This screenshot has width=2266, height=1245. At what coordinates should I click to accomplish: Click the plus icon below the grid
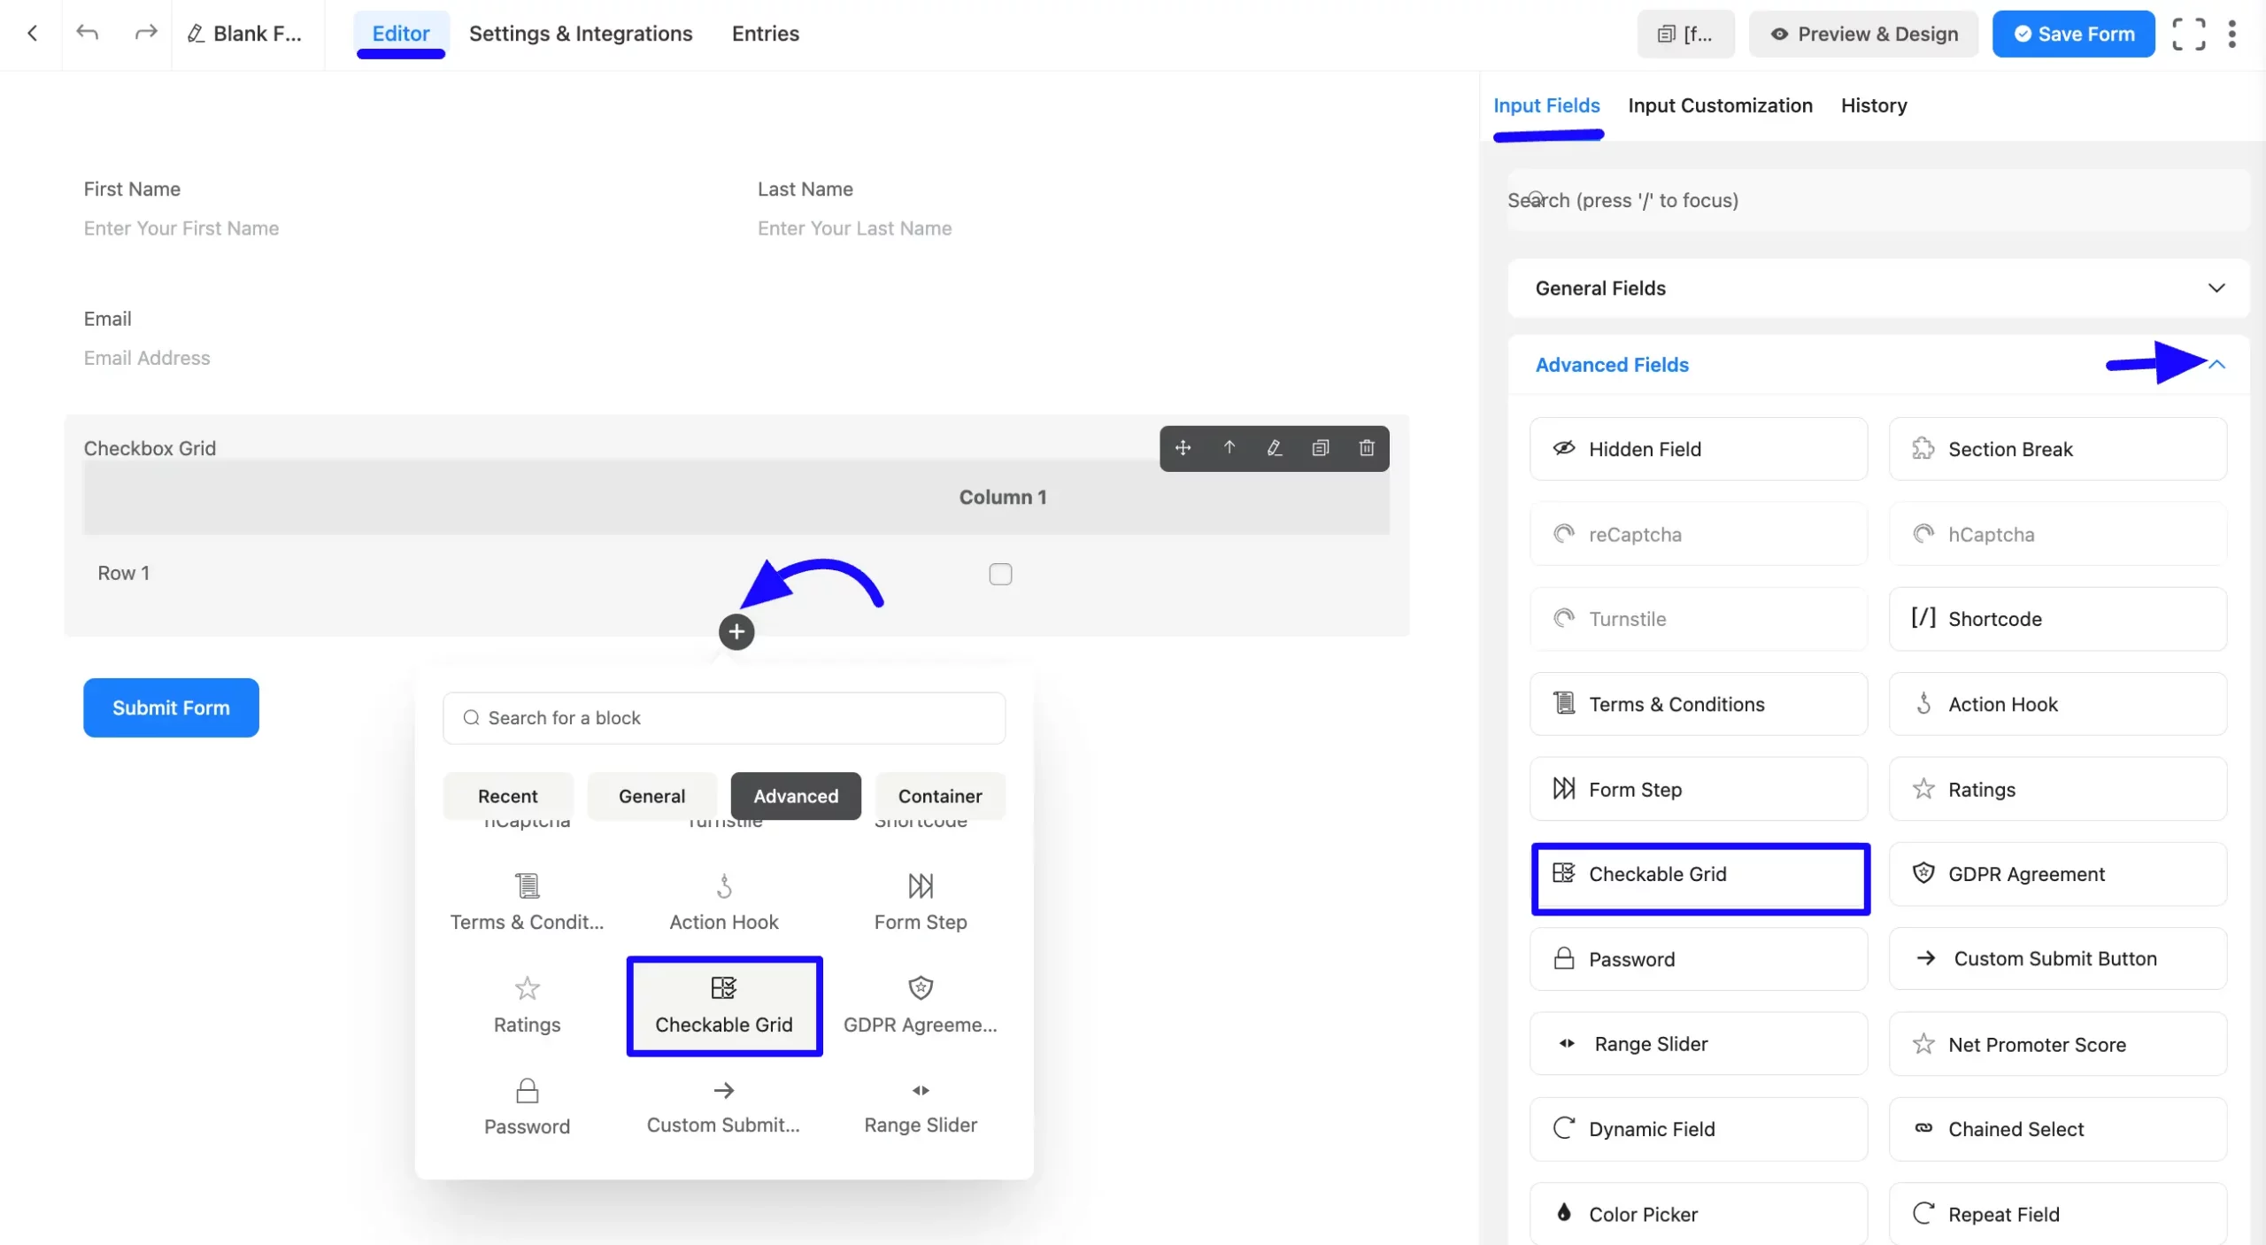tap(736, 632)
